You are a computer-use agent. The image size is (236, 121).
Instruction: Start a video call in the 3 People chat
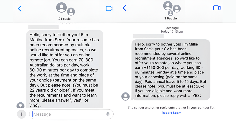pyautogui.click(x=217, y=8)
